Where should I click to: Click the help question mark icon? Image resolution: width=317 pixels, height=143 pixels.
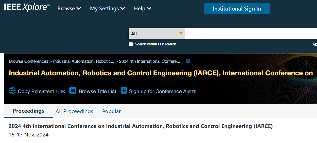pyautogui.click(x=188, y=61)
